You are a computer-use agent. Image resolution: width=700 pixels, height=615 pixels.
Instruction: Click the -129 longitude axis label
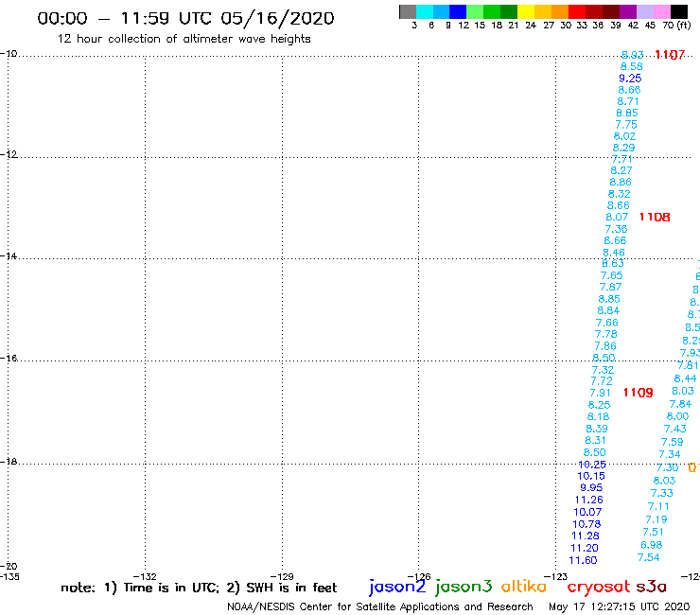click(282, 576)
